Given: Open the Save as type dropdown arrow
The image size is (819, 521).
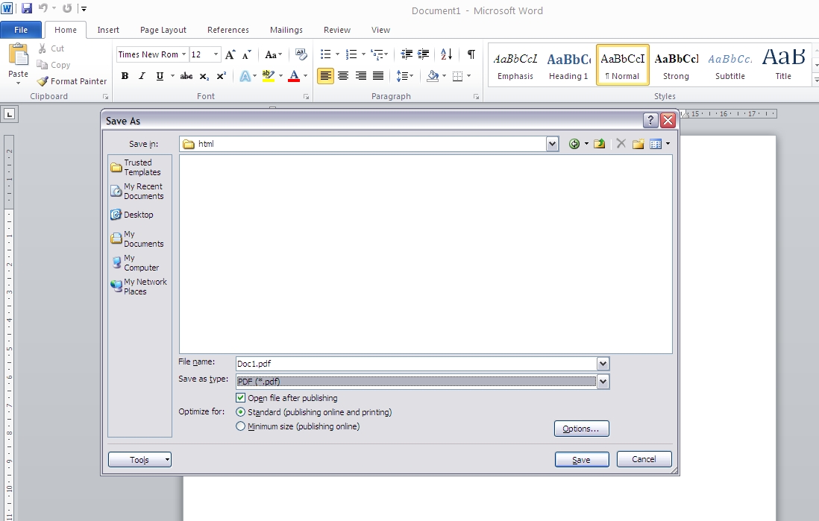Looking at the screenshot, I should pos(603,382).
